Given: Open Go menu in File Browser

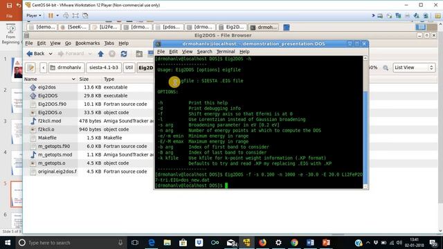Looking at the screenshot, I should 68,43.
